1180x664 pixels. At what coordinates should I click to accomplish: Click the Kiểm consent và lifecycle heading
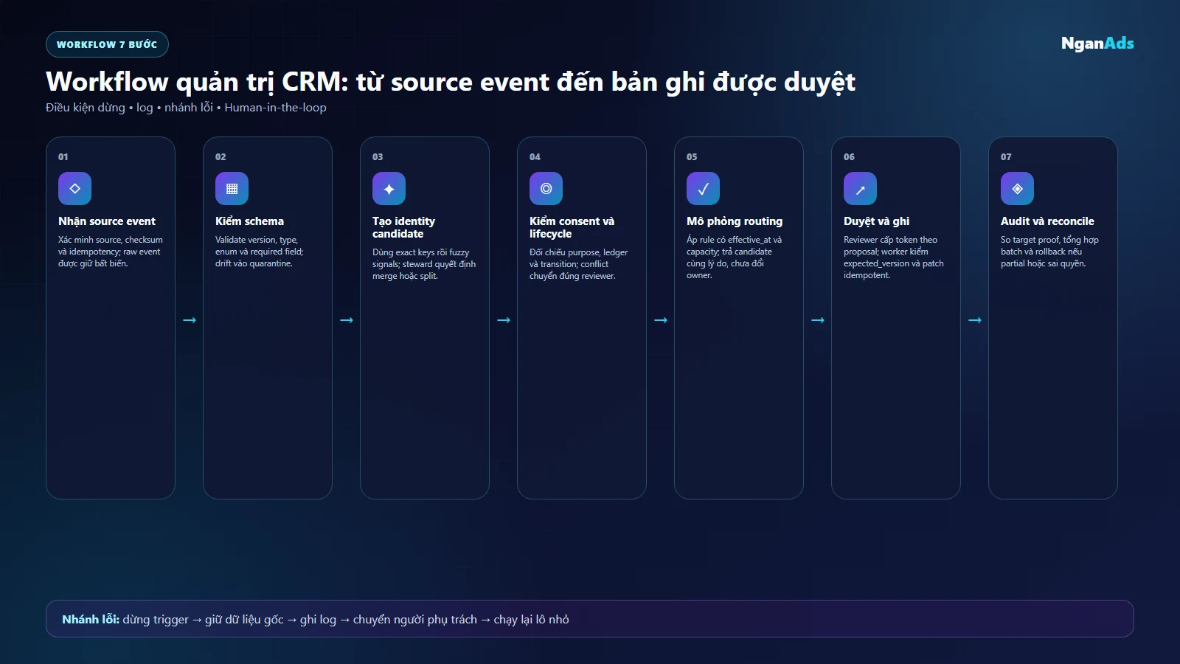(x=572, y=227)
